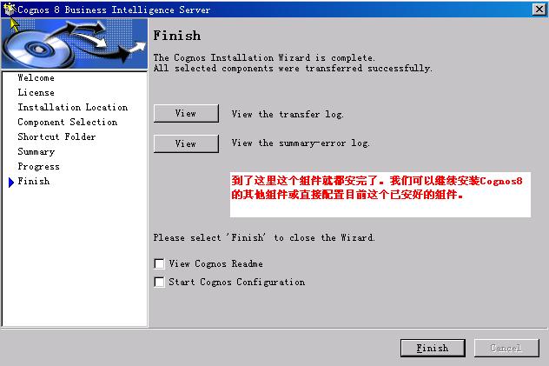
Task: Check Start Cognos Configuration option
Action: [159, 282]
